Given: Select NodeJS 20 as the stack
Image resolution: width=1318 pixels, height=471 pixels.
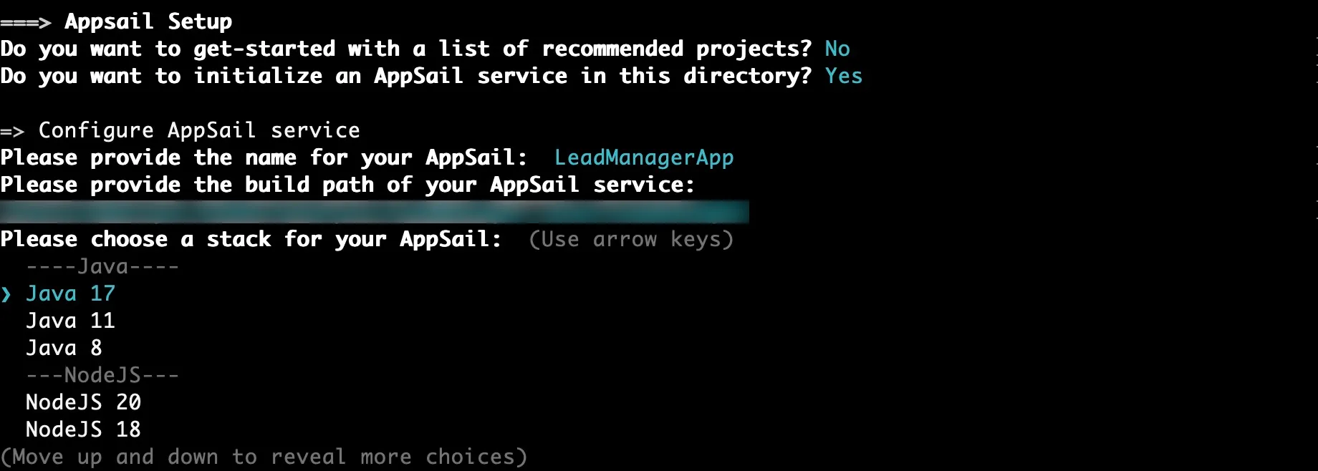Looking at the screenshot, I should click(83, 402).
